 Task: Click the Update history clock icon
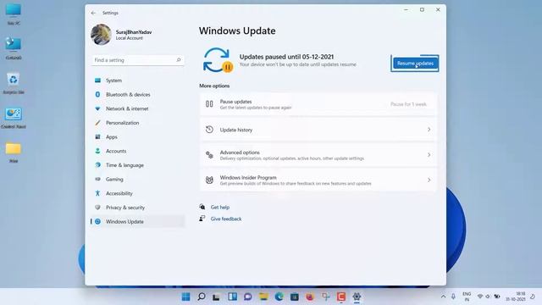coord(209,130)
